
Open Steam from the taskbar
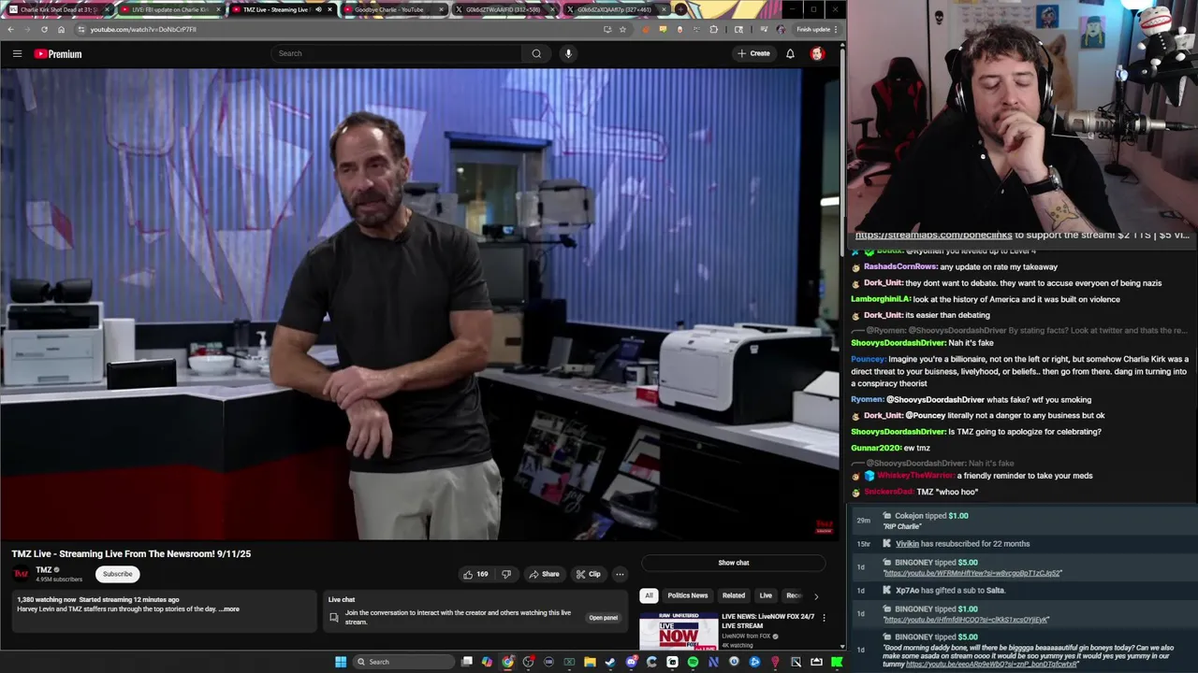(610, 662)
